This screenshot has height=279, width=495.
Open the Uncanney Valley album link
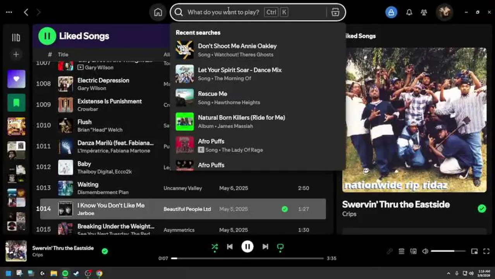(x=183, y=188)
